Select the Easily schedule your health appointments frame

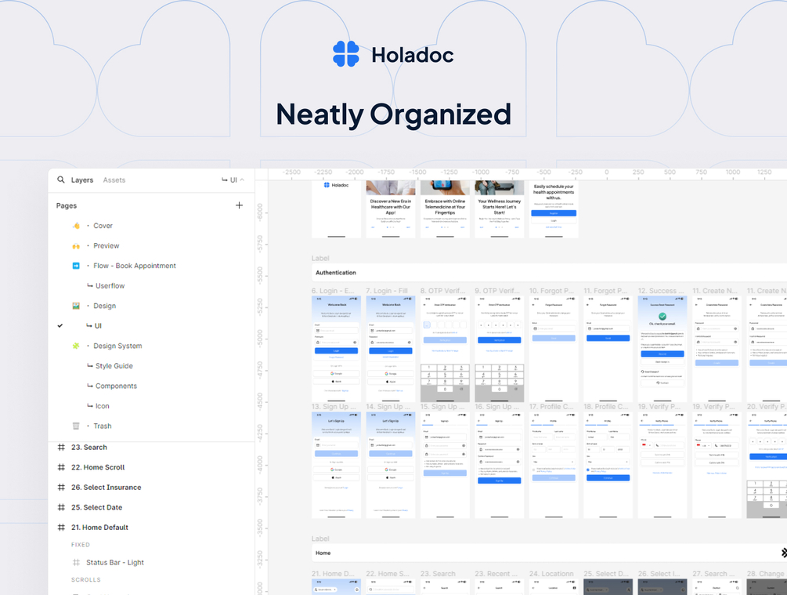coord(554,209)
